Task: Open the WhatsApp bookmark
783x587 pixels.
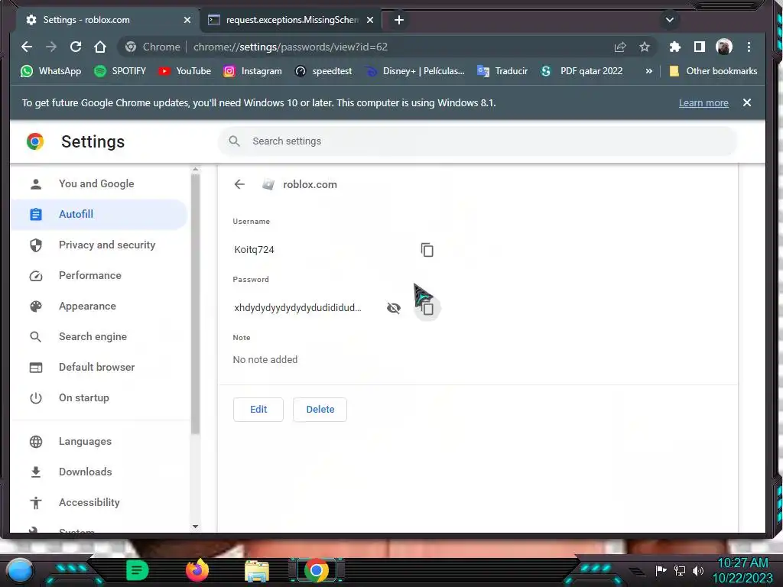Action: pyautogui.click(x=50, y=71)
